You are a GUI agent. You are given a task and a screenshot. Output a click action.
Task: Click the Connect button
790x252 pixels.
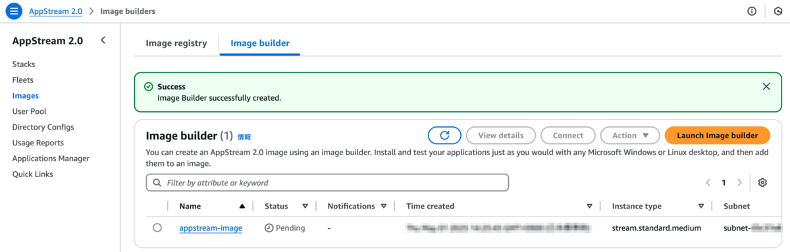(568, 136)
